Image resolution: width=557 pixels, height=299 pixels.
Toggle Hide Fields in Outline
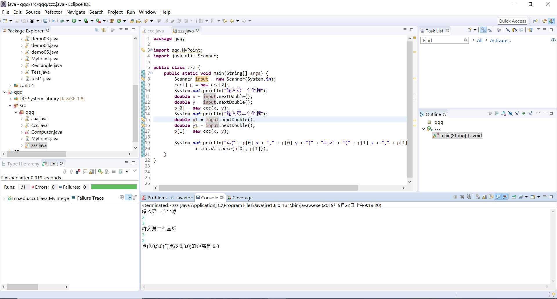[x=510, y=114]
